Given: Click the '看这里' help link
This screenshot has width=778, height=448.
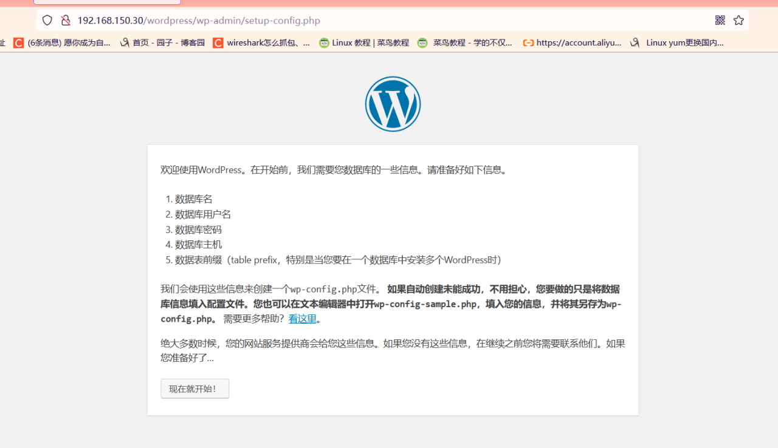Looking at the screenshot, I should coord(303,319).
